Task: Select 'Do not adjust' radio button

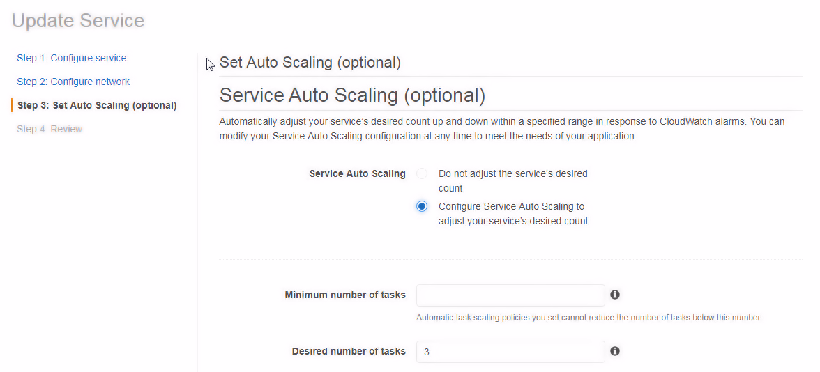Action: pos(422,174)
